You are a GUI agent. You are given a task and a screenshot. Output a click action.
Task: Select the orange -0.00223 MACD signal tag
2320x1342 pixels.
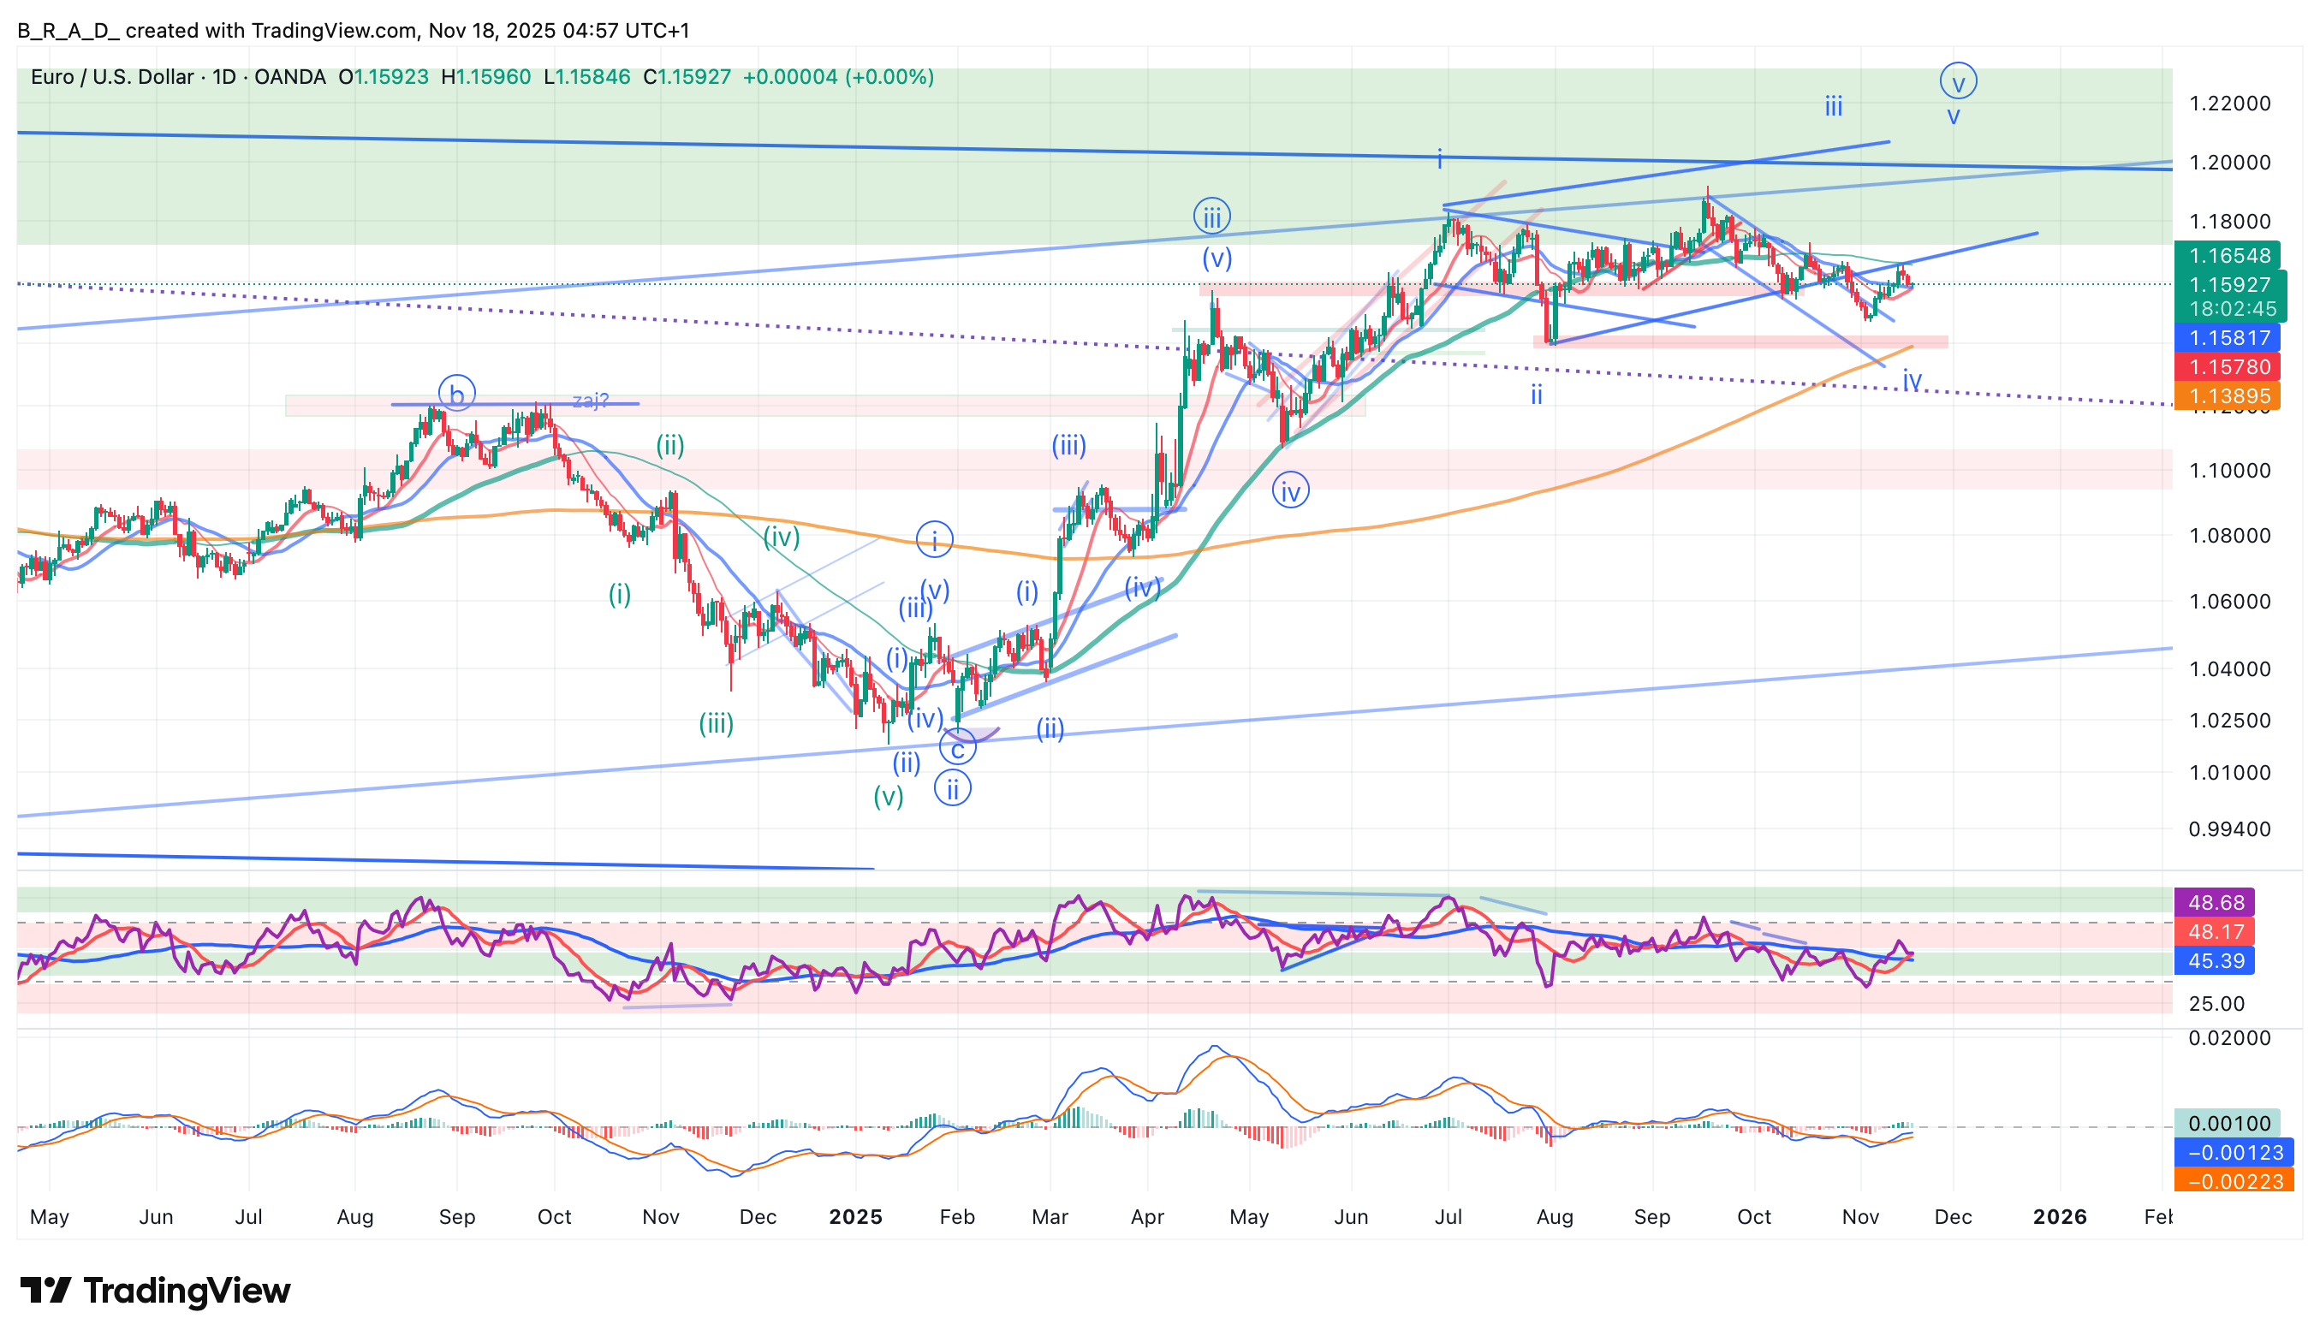tap(2234, 1181)
